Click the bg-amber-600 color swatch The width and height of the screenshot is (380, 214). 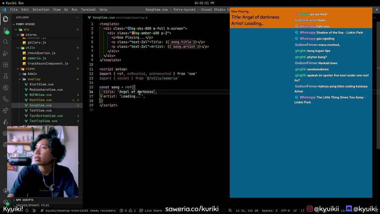(x=133, y=33)
